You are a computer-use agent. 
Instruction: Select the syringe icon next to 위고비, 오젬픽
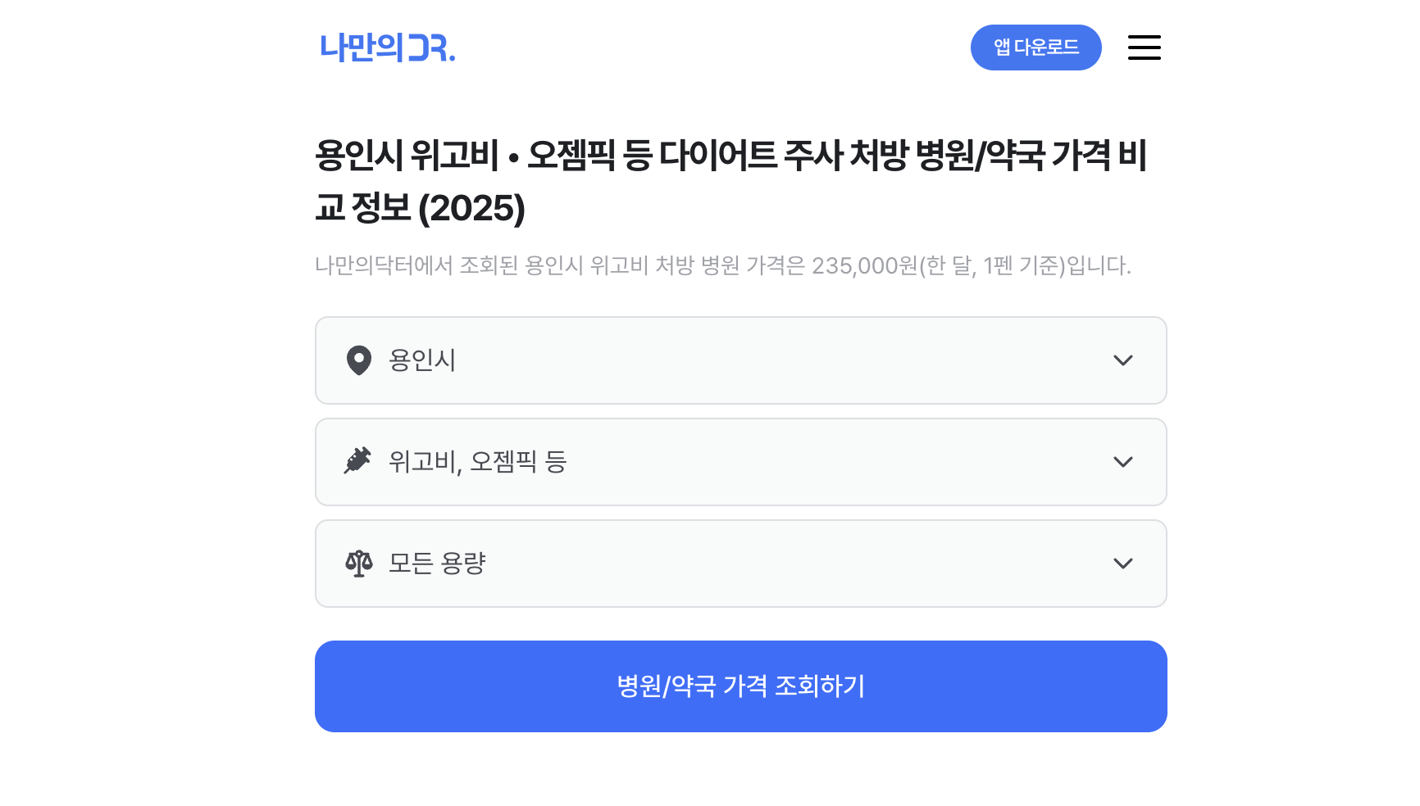359,461
